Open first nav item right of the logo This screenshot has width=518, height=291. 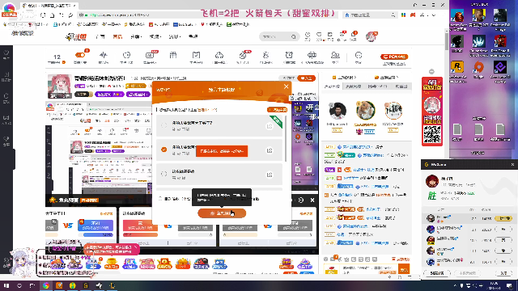click(100, 36)
